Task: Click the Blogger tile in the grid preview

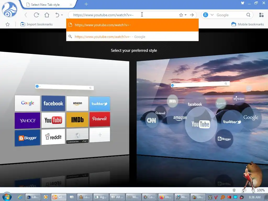Action: (x=27, y=138)
